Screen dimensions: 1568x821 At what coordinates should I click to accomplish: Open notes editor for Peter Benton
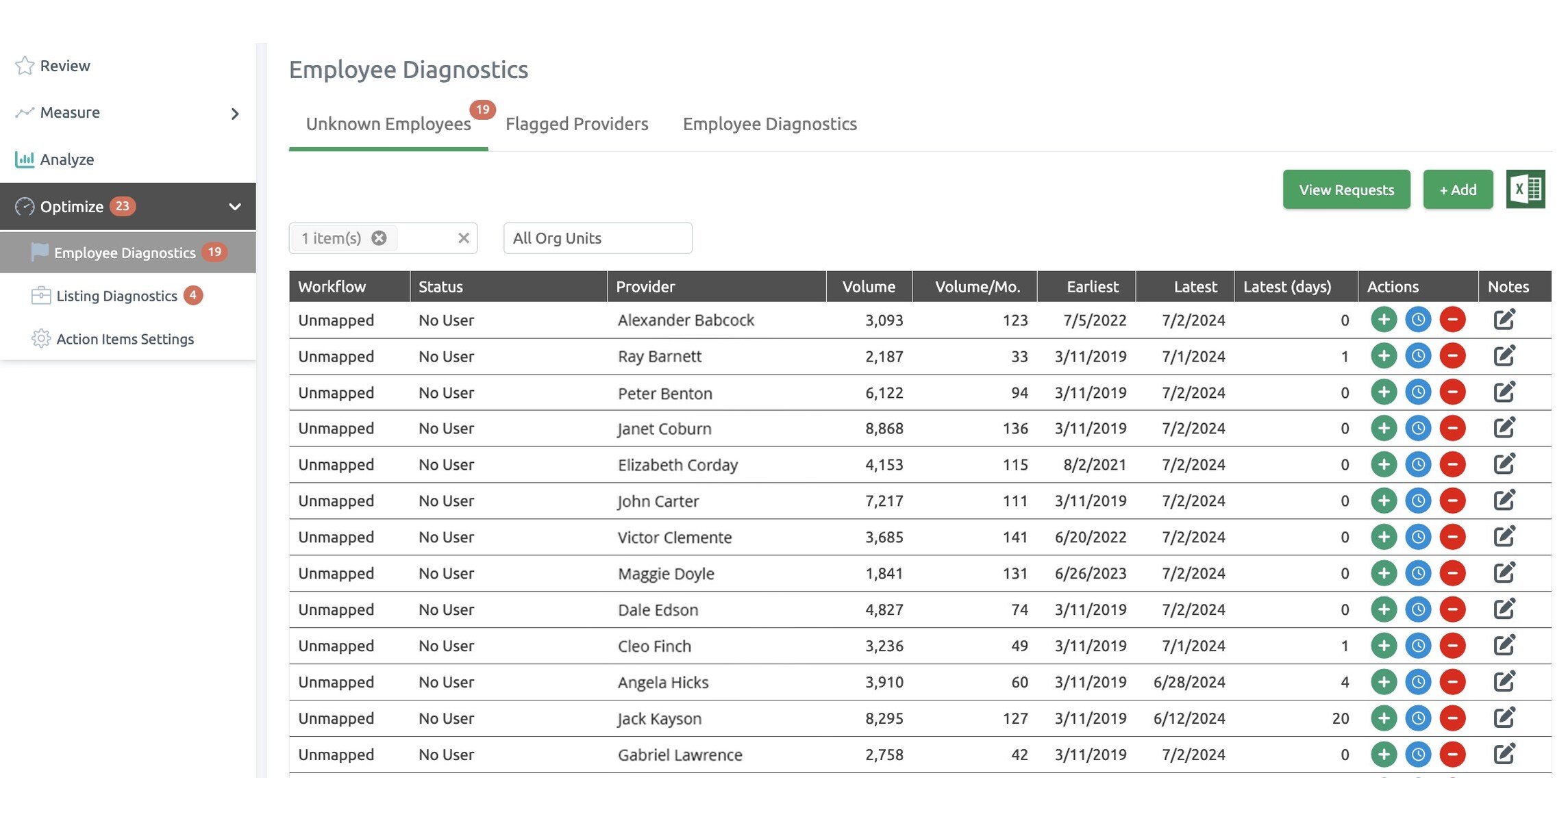(1504, 392)
